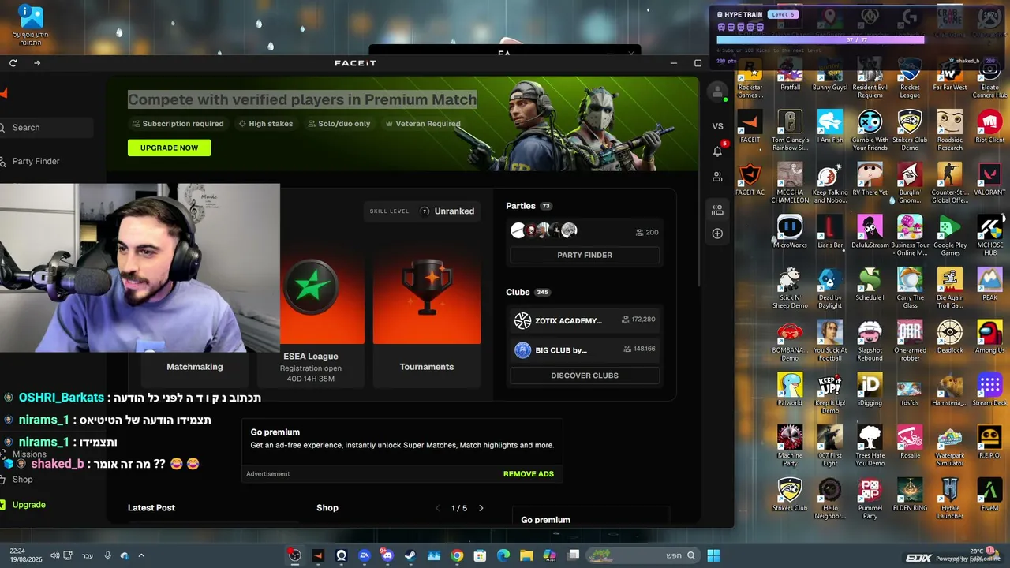
Task: Open Discord from the taskbar
Action: (387, 555)
